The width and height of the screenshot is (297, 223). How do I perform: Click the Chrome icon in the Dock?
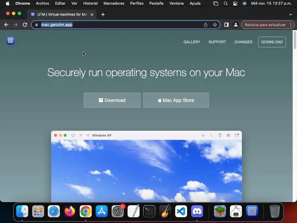click(86, 211)
